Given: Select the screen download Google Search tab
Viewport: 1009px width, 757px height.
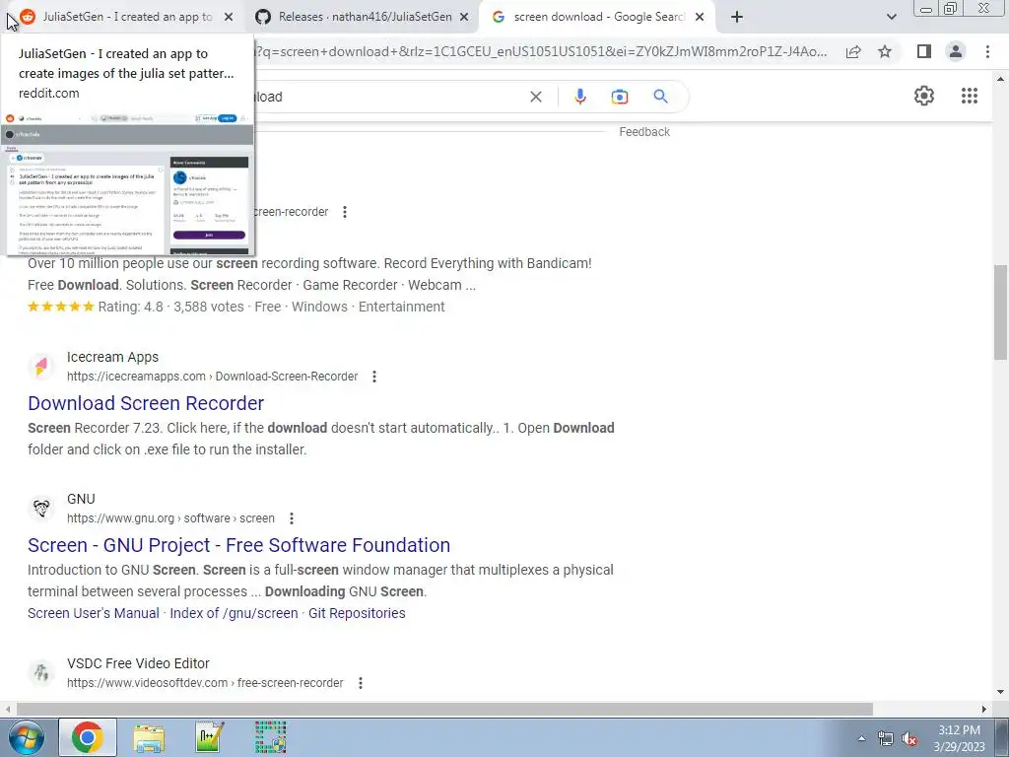Looking at the screenshot, I should point(597,17).
